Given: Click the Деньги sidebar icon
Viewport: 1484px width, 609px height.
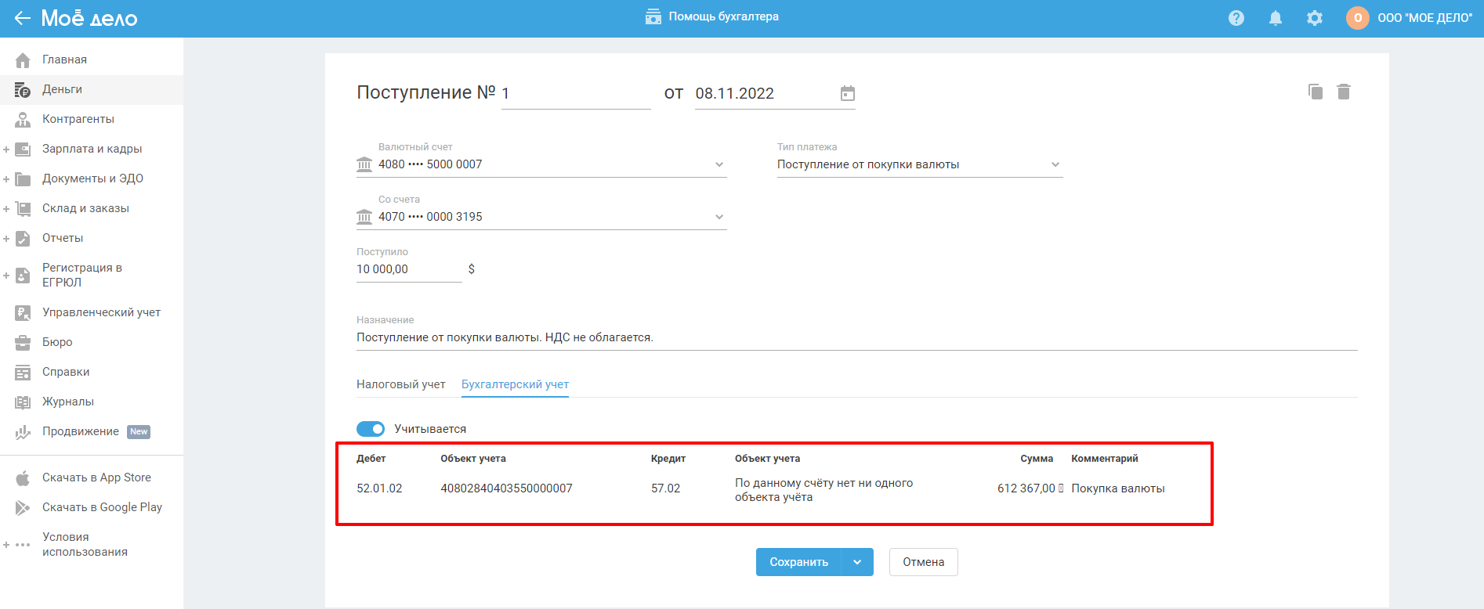Looking at the screenshot, I should coord(23,90).
